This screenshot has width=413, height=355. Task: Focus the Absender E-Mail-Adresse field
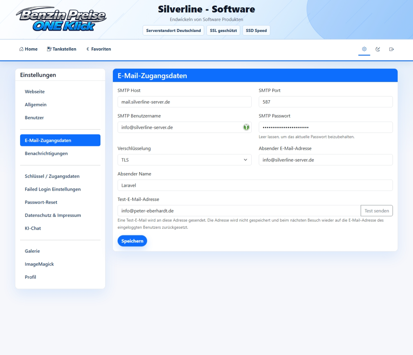[x=326, y=160]
